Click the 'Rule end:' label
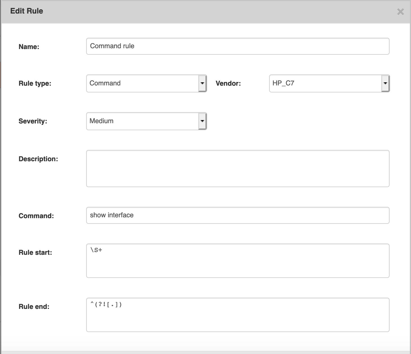This screenshot has height=354, width=411. pyautogui.click(x=34, y=307)
